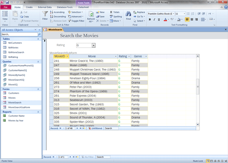Click the search magnifier in navigation pane

(x=39, y=34)
